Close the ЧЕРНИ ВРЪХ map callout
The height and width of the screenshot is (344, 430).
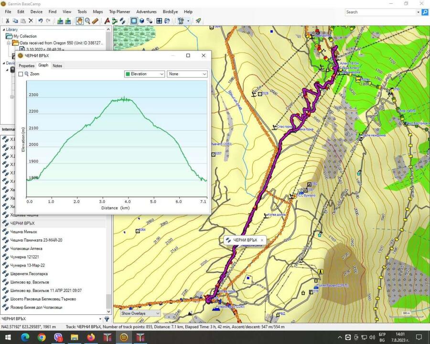pos(262,240)
